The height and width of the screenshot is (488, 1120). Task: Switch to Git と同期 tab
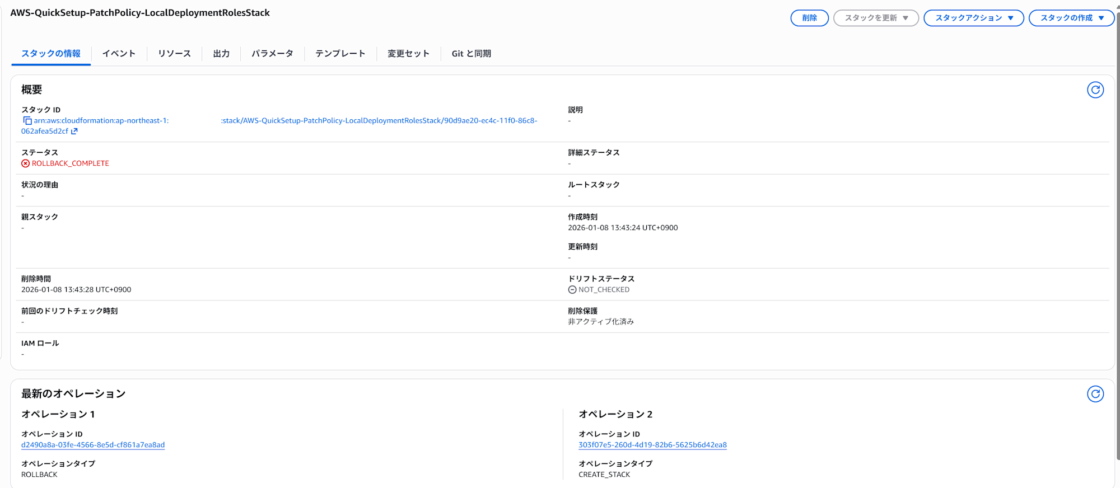pos(471,54)
